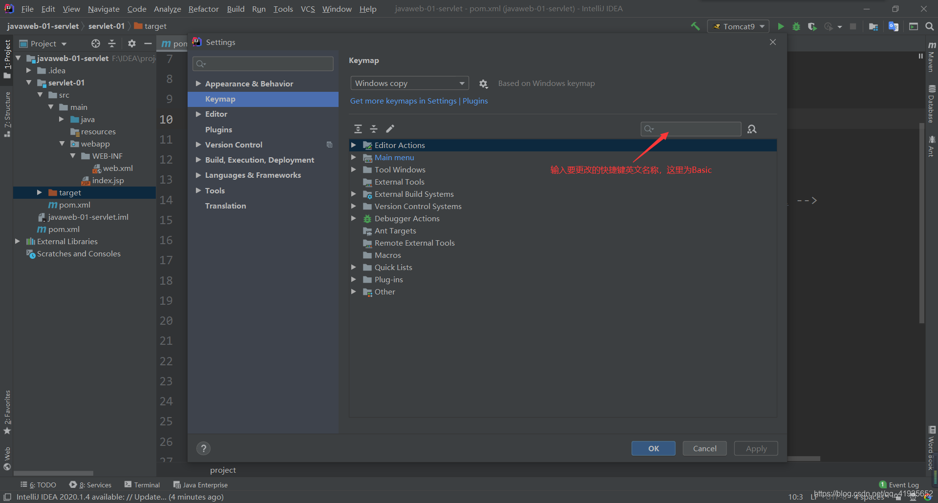938x503 pixels.
Task: Select External Tools keymap group
Action: [x=394, y=182]
